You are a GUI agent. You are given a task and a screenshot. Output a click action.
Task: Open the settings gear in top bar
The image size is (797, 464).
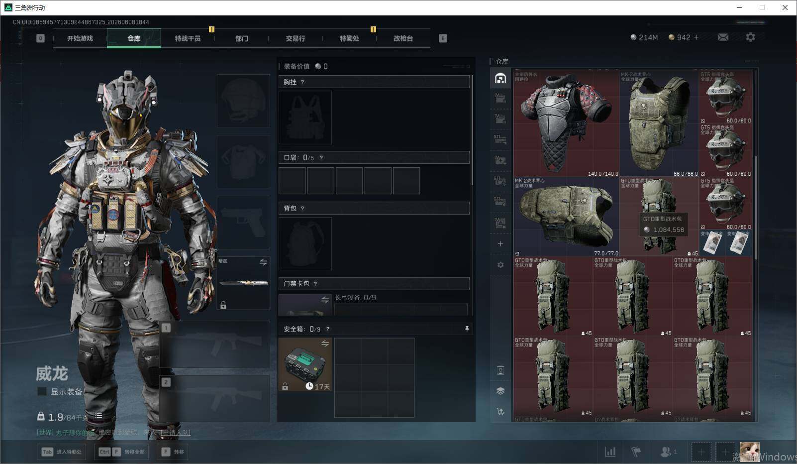point(750,37)
